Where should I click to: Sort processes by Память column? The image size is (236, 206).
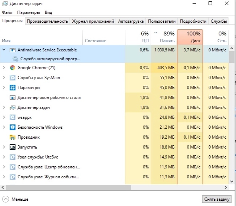pos(164,37)
